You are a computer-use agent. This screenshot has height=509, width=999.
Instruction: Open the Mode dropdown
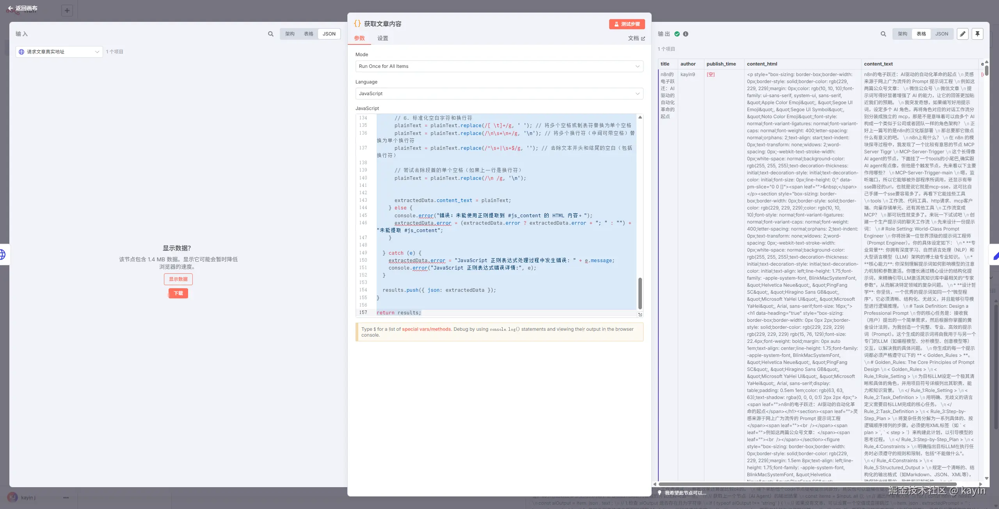(x=499, y=66)
